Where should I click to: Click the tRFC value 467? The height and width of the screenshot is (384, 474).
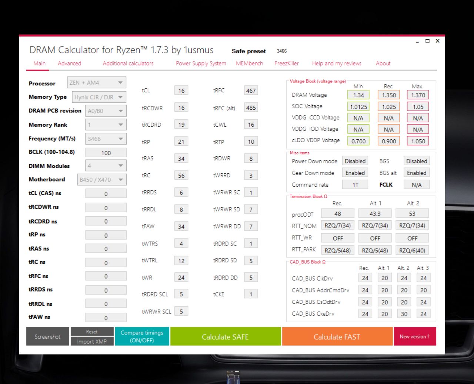click(x=251, y=91)
